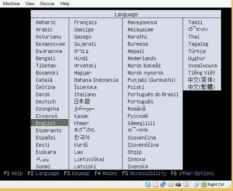Open the Help menu

[65, 4]
